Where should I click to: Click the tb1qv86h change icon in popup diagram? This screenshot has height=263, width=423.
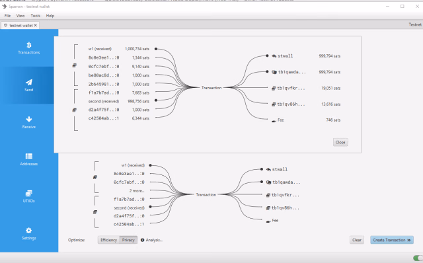274,104
